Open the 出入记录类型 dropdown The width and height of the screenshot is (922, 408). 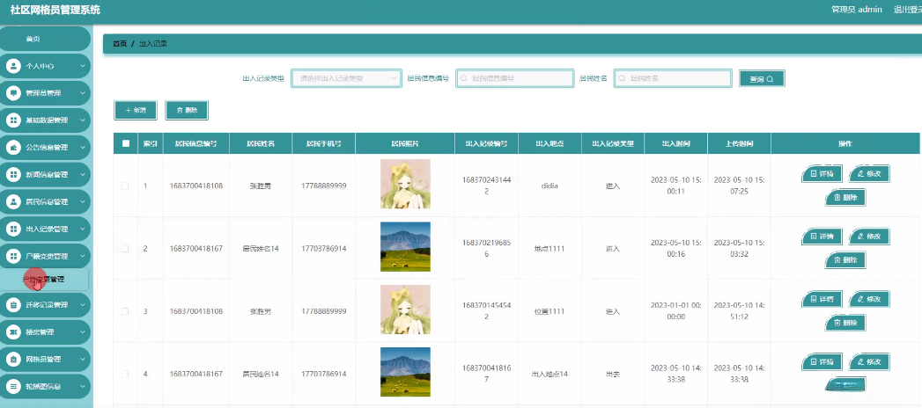click(347, 78)
